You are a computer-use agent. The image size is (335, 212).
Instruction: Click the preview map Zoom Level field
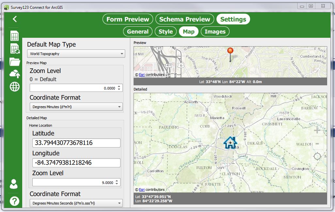pyautogui.click(x=76, y=88)
